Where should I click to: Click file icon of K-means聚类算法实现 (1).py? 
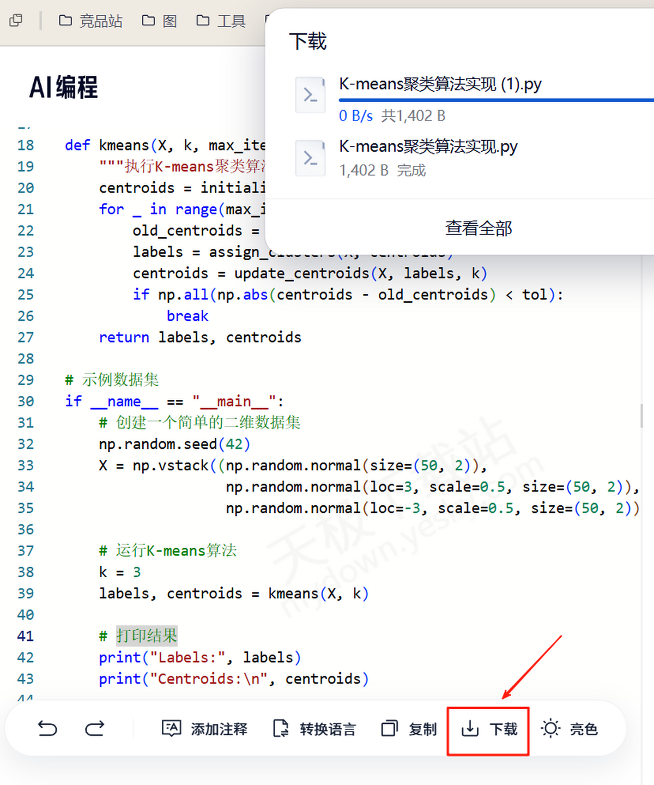tap(310, 95)
